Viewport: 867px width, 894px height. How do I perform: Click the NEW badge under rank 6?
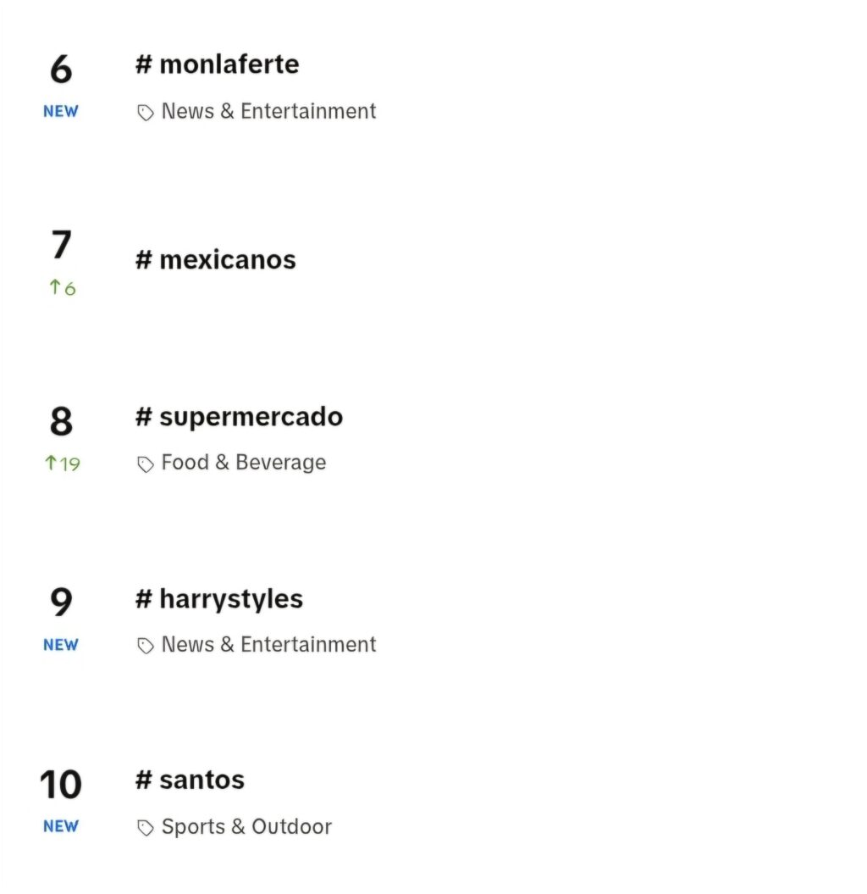[61, 111]
